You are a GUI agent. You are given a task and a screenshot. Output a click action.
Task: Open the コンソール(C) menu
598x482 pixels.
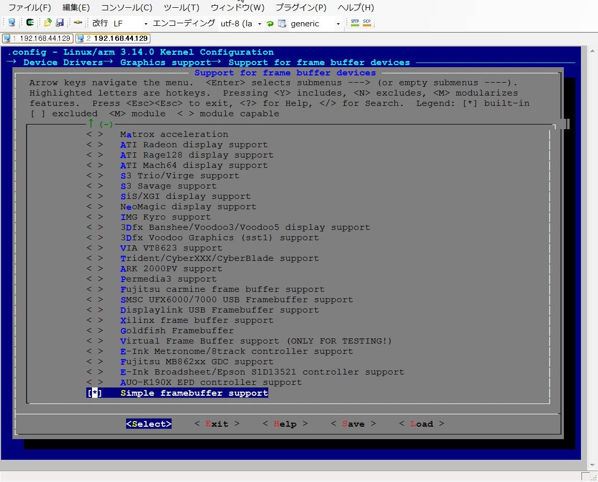[x=127, y=8]
